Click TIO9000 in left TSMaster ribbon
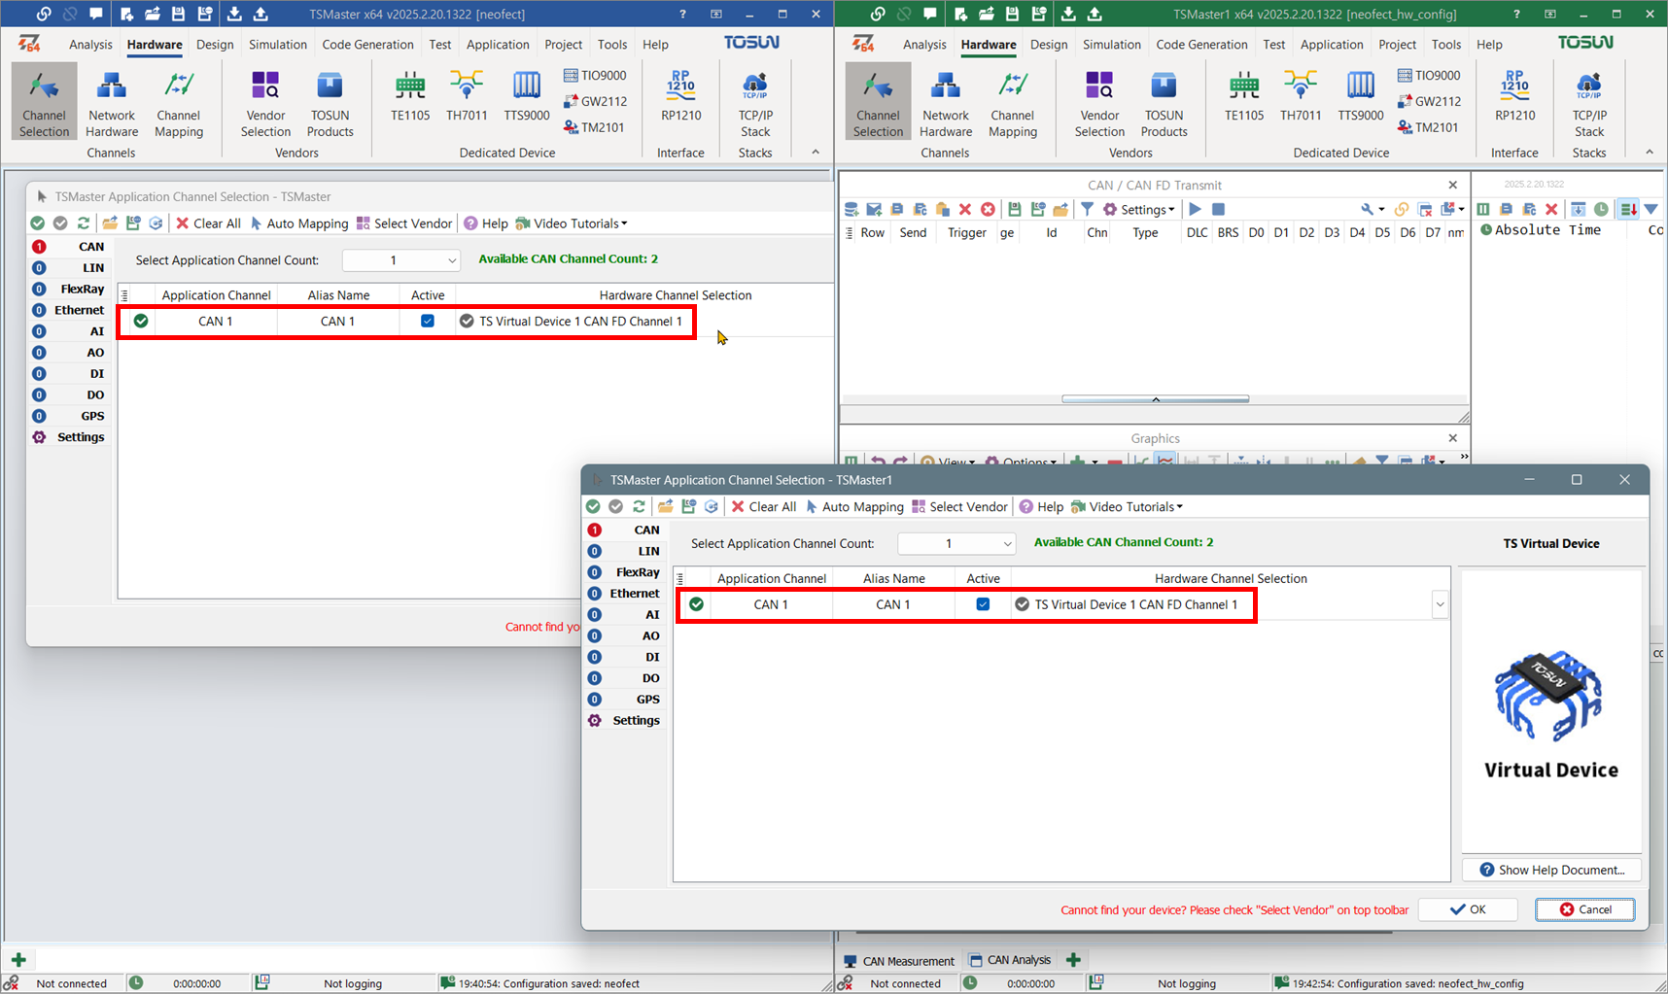 595,75
